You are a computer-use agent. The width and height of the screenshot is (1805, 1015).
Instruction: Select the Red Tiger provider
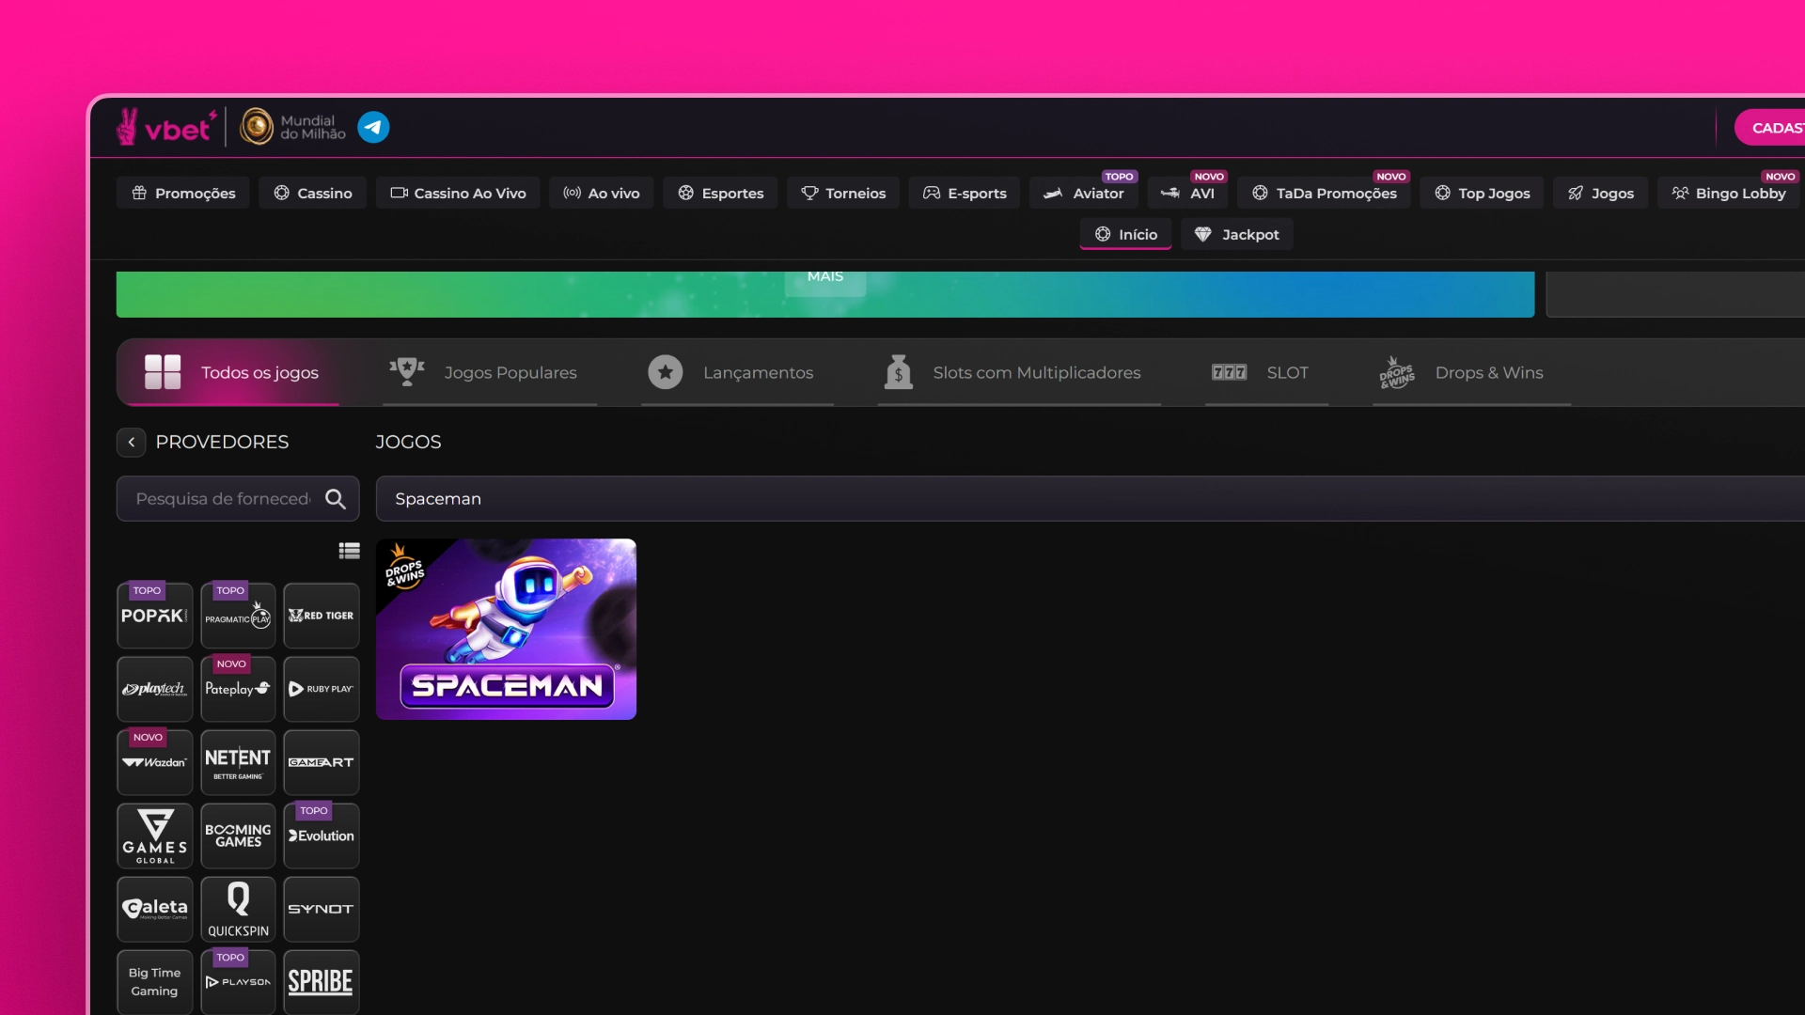pyautogui.click(x=322, y=616)
